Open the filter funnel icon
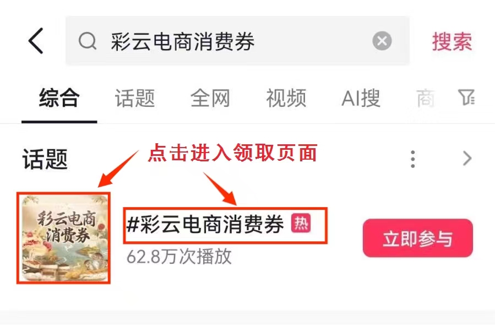Viewport: 495px width, 326px height. [466, 97]
